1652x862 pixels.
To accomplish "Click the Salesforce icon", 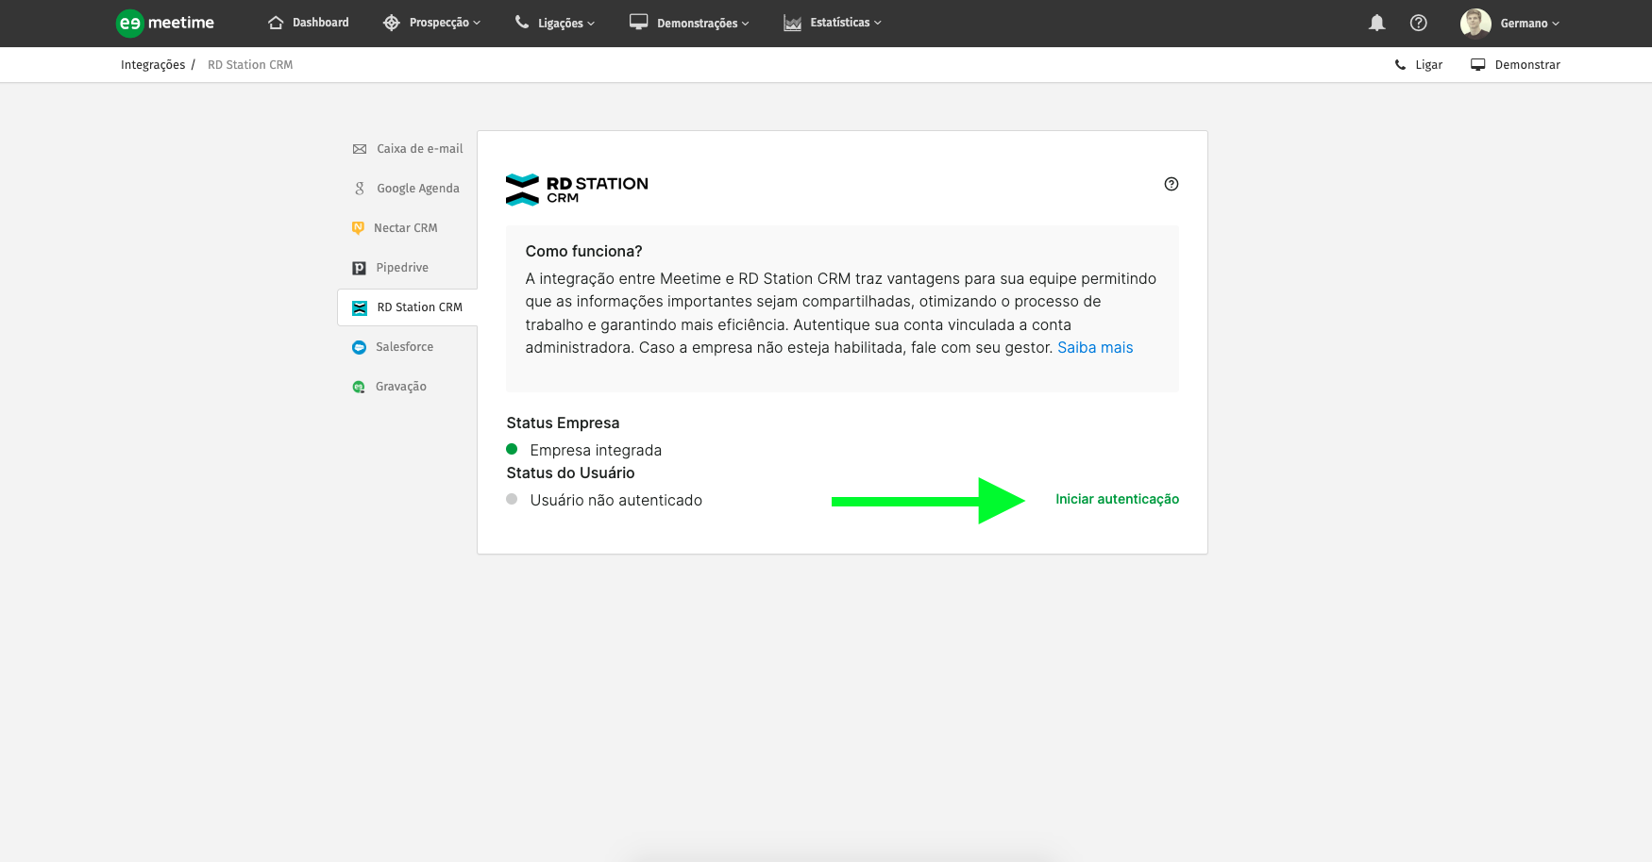I will click(359, 347).
